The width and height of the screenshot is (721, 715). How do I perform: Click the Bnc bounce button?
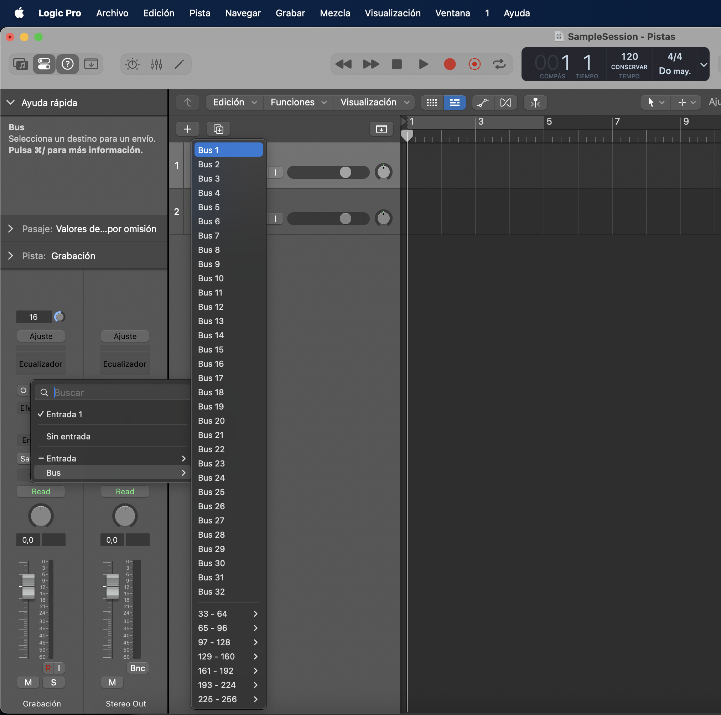pos(138,668)
